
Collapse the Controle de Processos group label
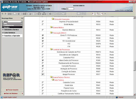(61, 50)
